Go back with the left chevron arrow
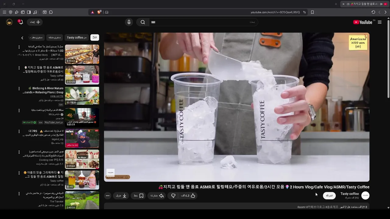The height and width of the screenshot is (219, 390). [379, 12]
